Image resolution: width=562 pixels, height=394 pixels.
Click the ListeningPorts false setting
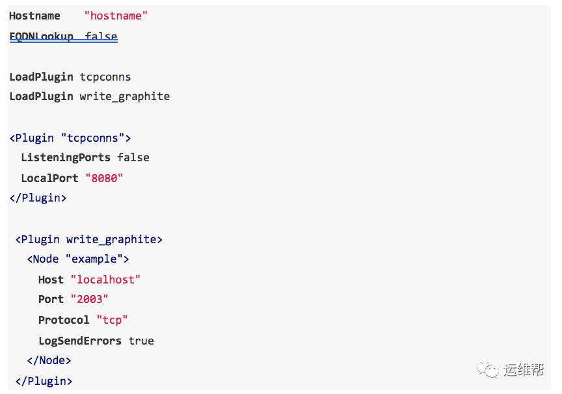pos(85,157)
